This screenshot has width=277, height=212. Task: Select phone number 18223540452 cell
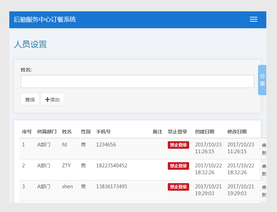(x=112, y=166)
